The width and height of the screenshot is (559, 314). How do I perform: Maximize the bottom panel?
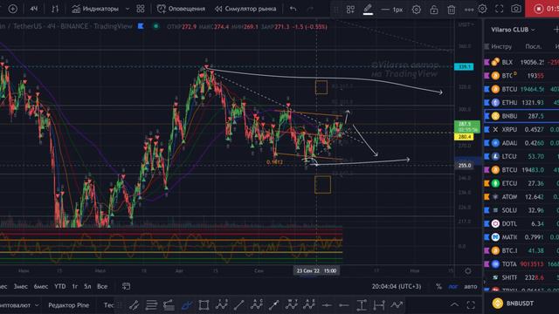click(x=471, y=305)
